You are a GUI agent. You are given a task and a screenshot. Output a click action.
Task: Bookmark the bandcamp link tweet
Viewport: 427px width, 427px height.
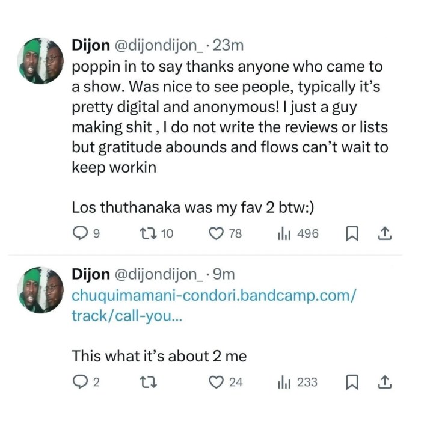click(354, 382)
